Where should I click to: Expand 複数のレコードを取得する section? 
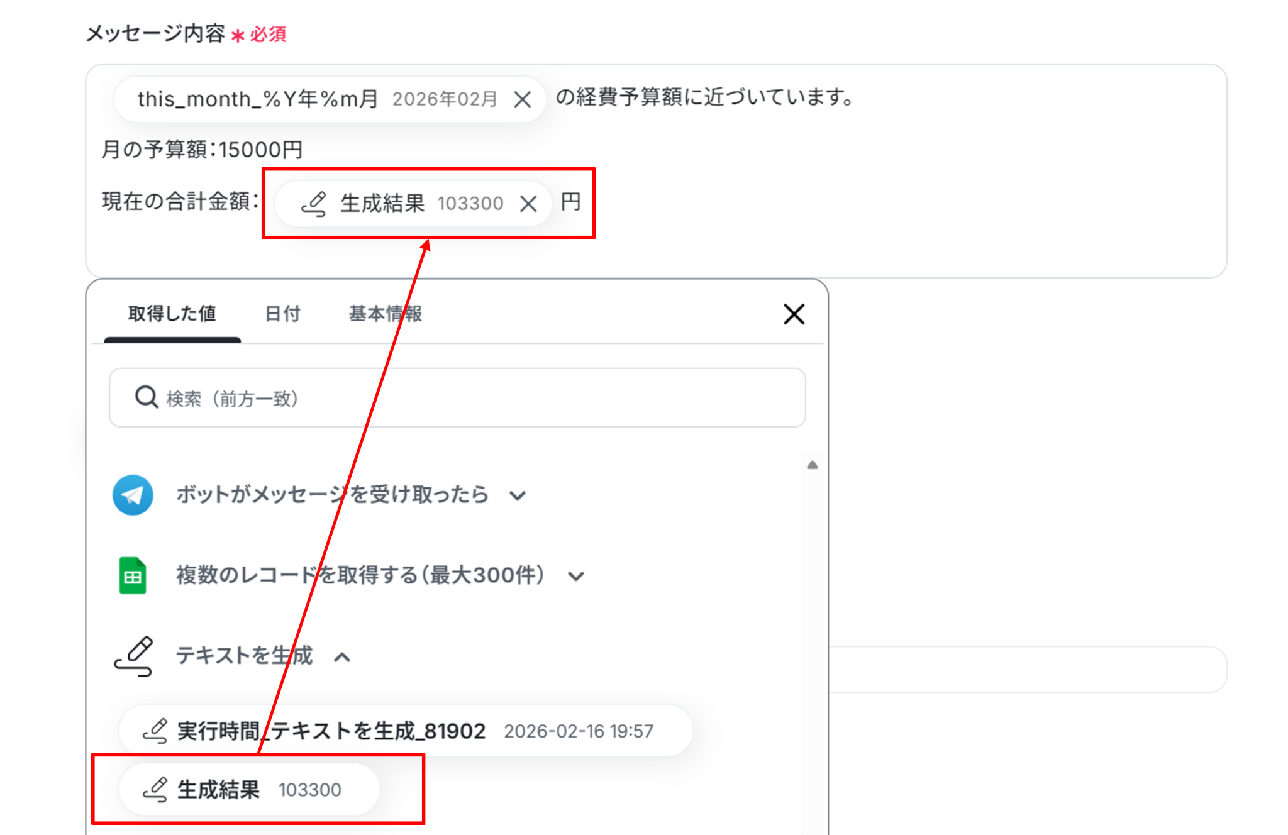pyautogui.click(x=576, y=576)
